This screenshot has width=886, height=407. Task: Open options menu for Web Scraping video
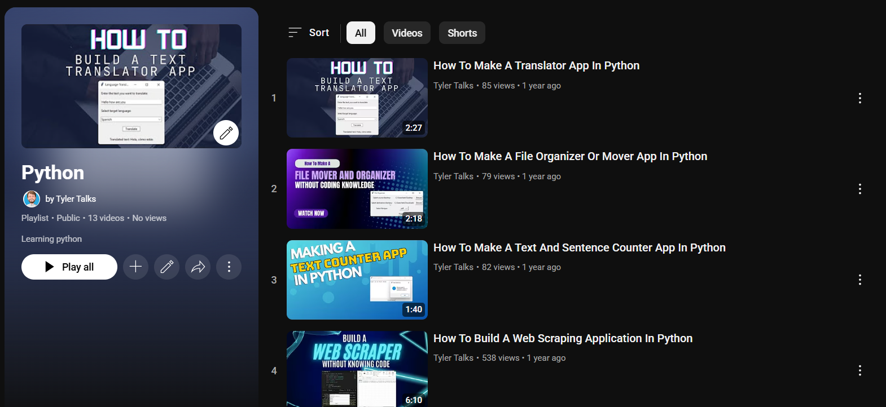(859, 370)
